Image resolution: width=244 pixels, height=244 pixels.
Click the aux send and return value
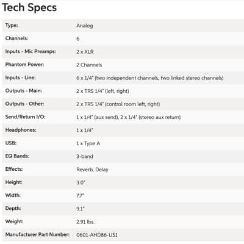tap(129, 117)
